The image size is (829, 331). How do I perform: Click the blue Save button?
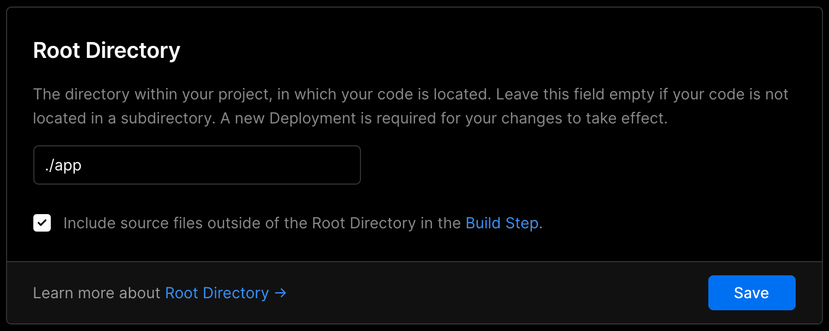tap(751, 293)
